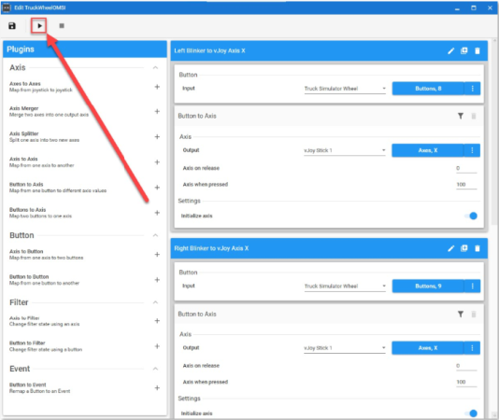Add the Button to Filter plugin
The image size is (499, 420).
coord(157,346)
